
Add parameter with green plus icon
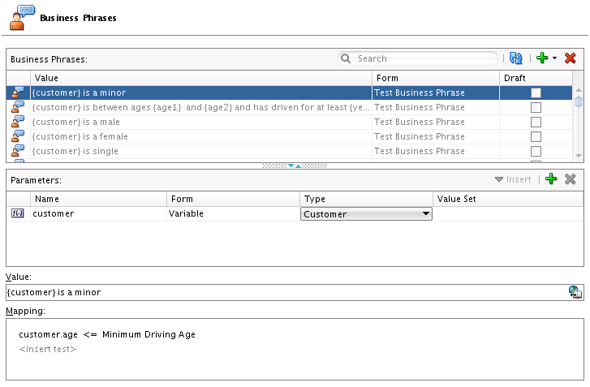click(551, 179)
